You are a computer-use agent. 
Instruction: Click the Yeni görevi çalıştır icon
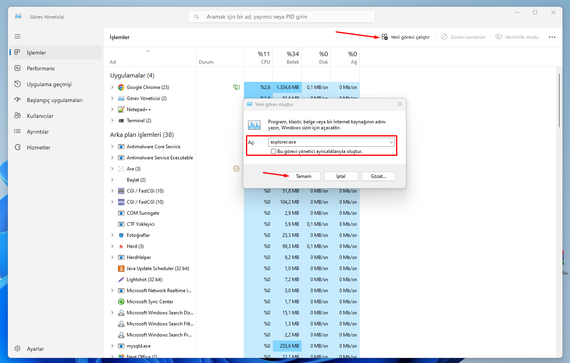click(384, 36)
